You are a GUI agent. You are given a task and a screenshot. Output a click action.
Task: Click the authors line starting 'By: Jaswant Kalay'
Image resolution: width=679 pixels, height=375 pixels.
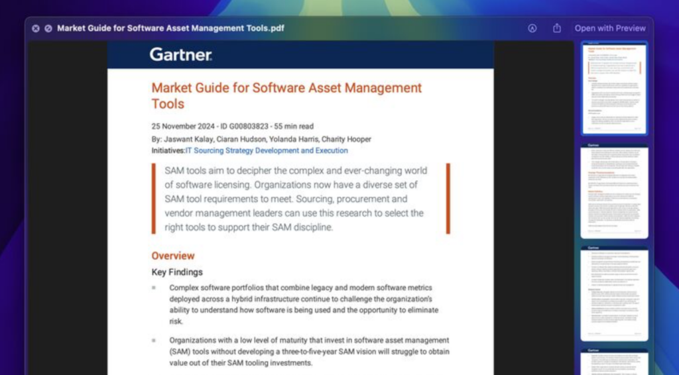coord(261,139)
